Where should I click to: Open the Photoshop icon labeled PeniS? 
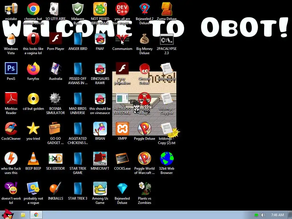11,68
